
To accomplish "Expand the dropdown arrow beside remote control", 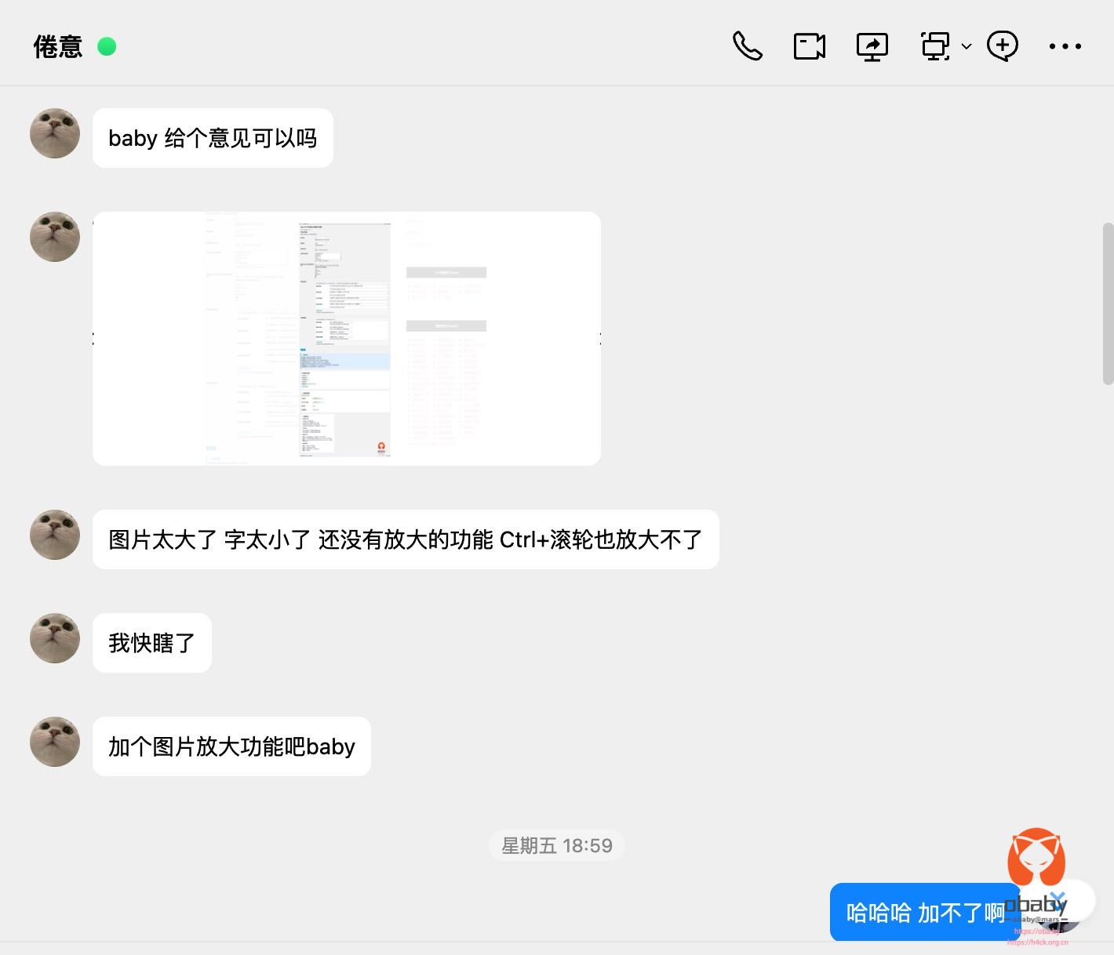I will (967, 46).
